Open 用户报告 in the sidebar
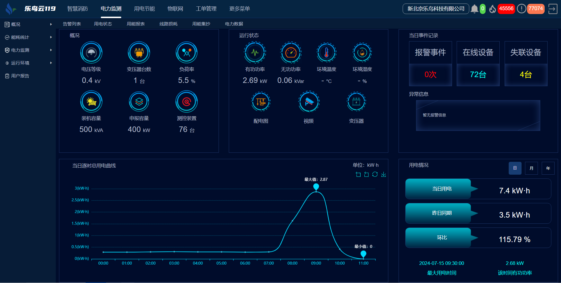This screenshot has width=561, height=283. coord(20,76)
